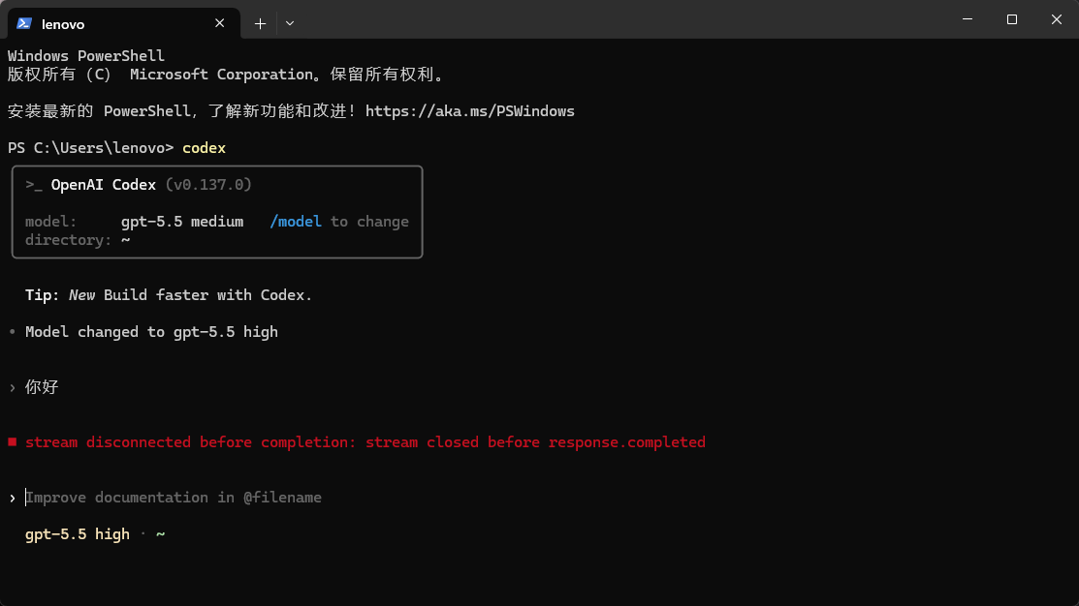Click the version text (v0.137.0)

[208, 185]
